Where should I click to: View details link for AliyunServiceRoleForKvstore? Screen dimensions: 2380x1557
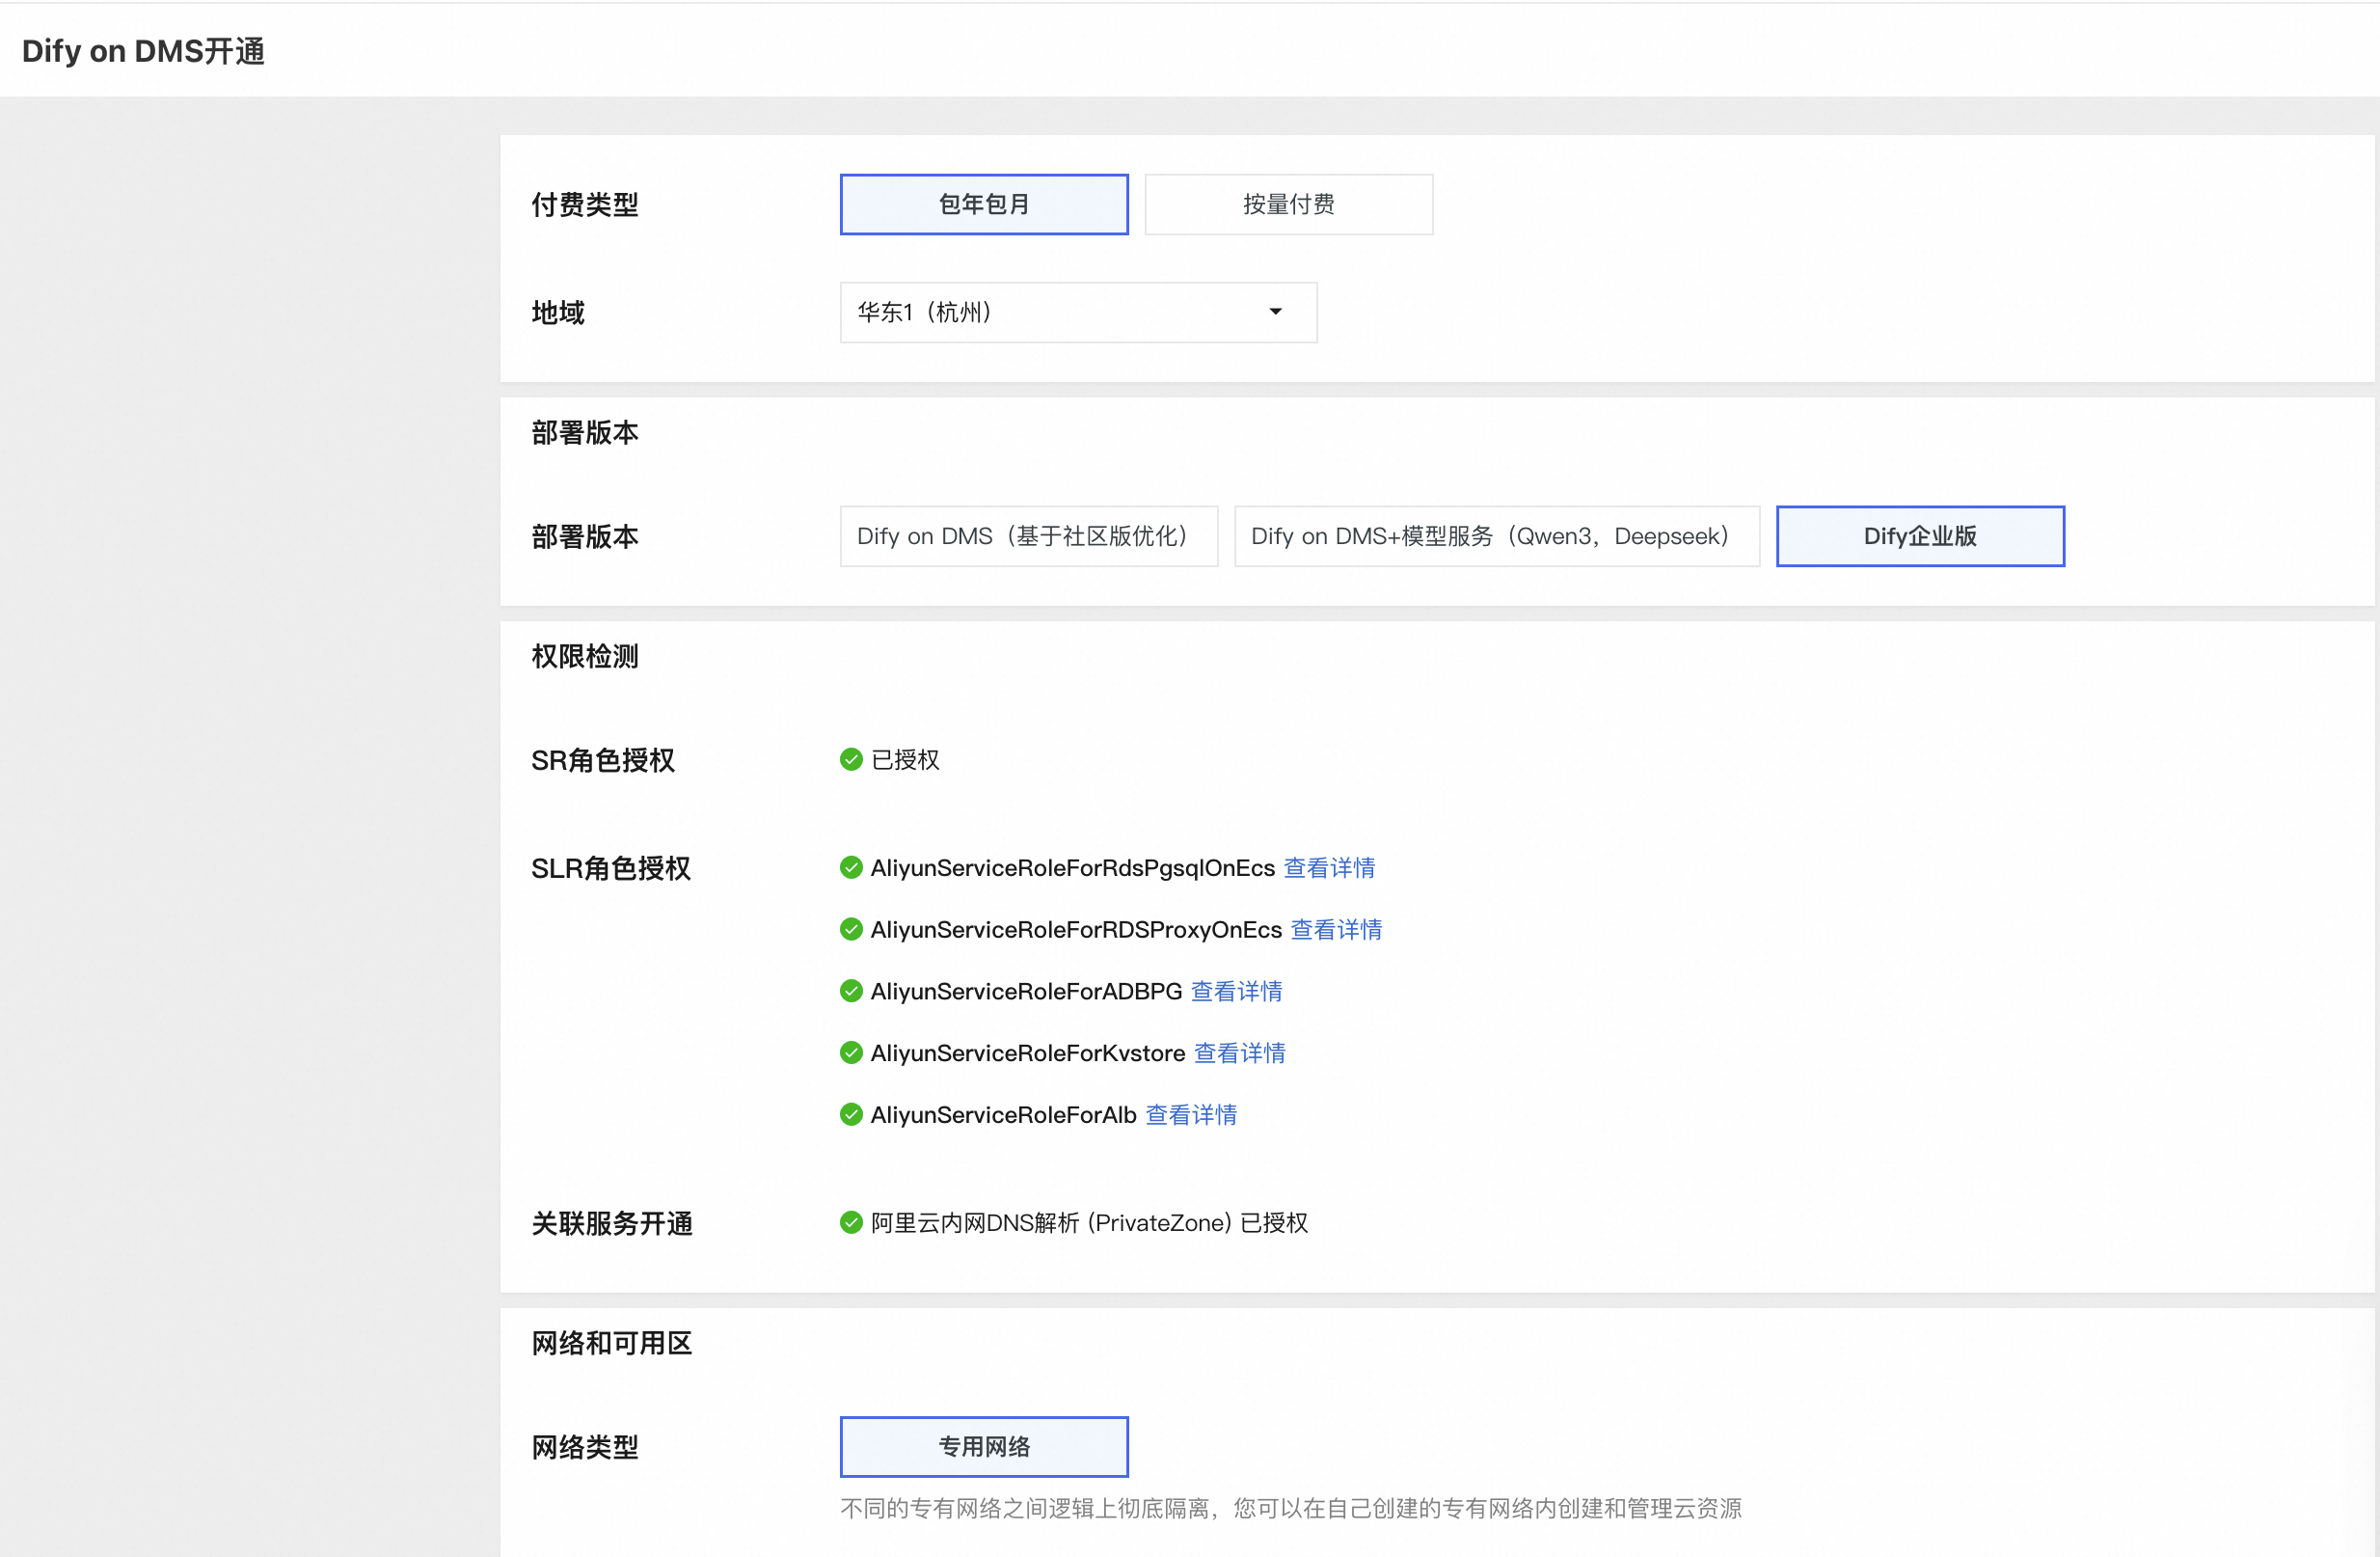coord(1239,1052)
